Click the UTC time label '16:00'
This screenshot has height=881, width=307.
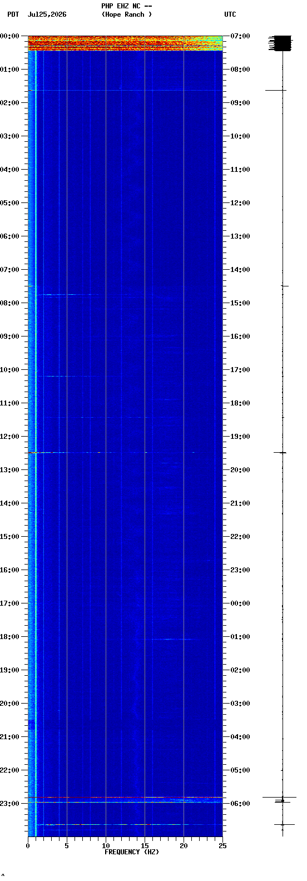(240, 336)
